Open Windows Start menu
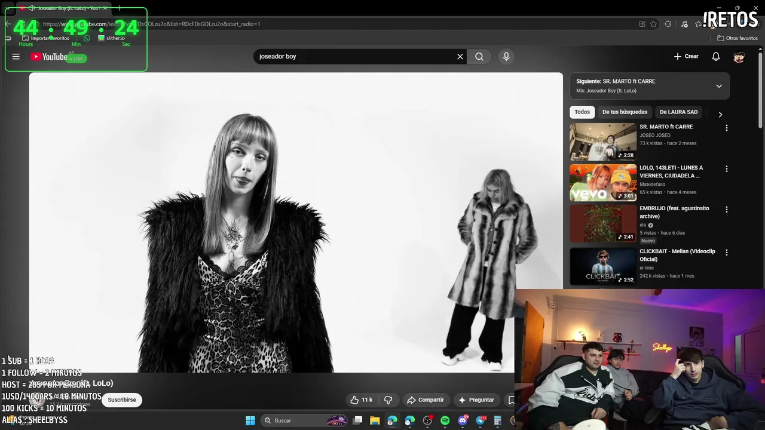Image resolution: width=765 pixels, height=430 pixels. pyautogui.click(x=250, y=420)
